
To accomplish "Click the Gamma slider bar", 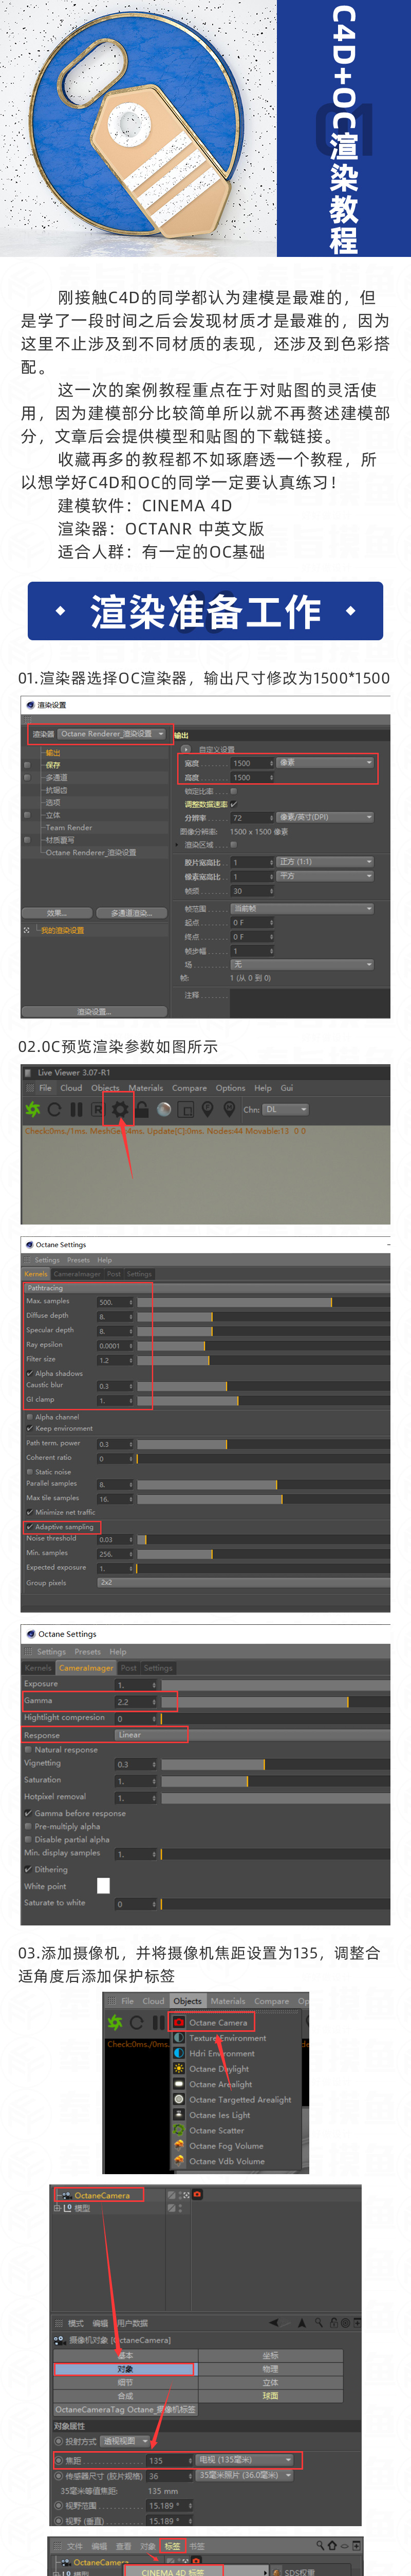I will pos(276,1701).
